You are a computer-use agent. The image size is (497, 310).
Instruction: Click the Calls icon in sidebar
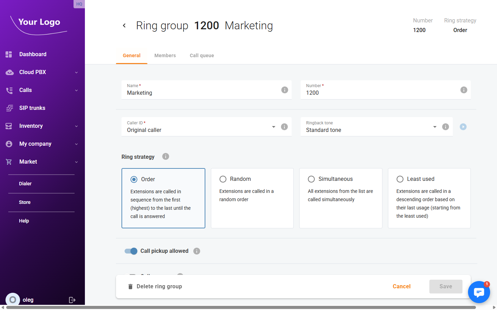click(x=9, y=90)
